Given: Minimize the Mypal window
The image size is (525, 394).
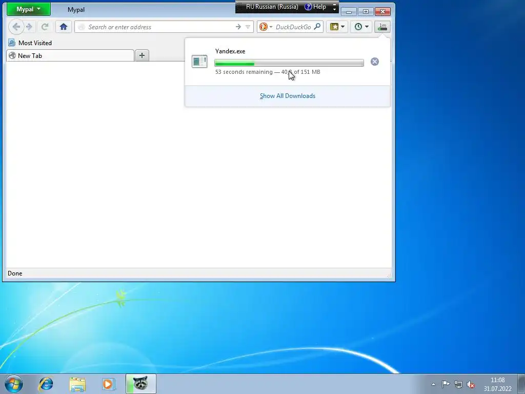Looking at the screenshot, I should [x=349, y=12].
